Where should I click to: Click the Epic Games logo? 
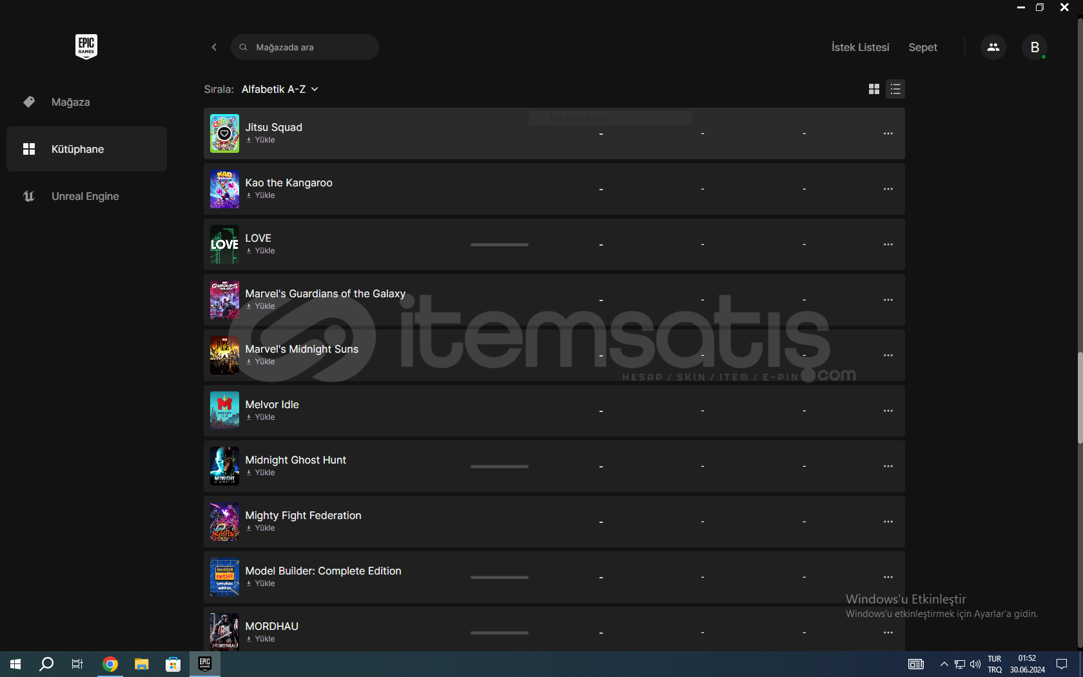(86, 46)
